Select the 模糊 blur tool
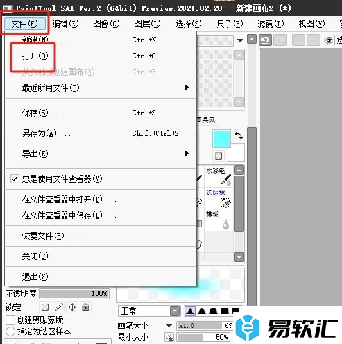 tap(219, 220)
